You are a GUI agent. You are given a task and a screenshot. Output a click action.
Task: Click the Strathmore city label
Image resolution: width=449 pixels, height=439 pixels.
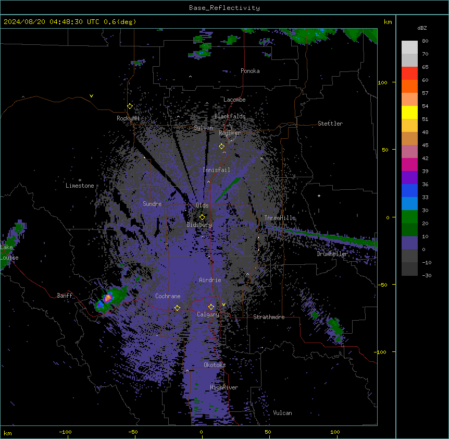click(x=269, y=317)
